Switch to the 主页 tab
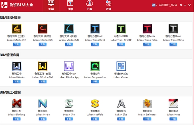Viewport: 194px width, 125px height. 51,6
